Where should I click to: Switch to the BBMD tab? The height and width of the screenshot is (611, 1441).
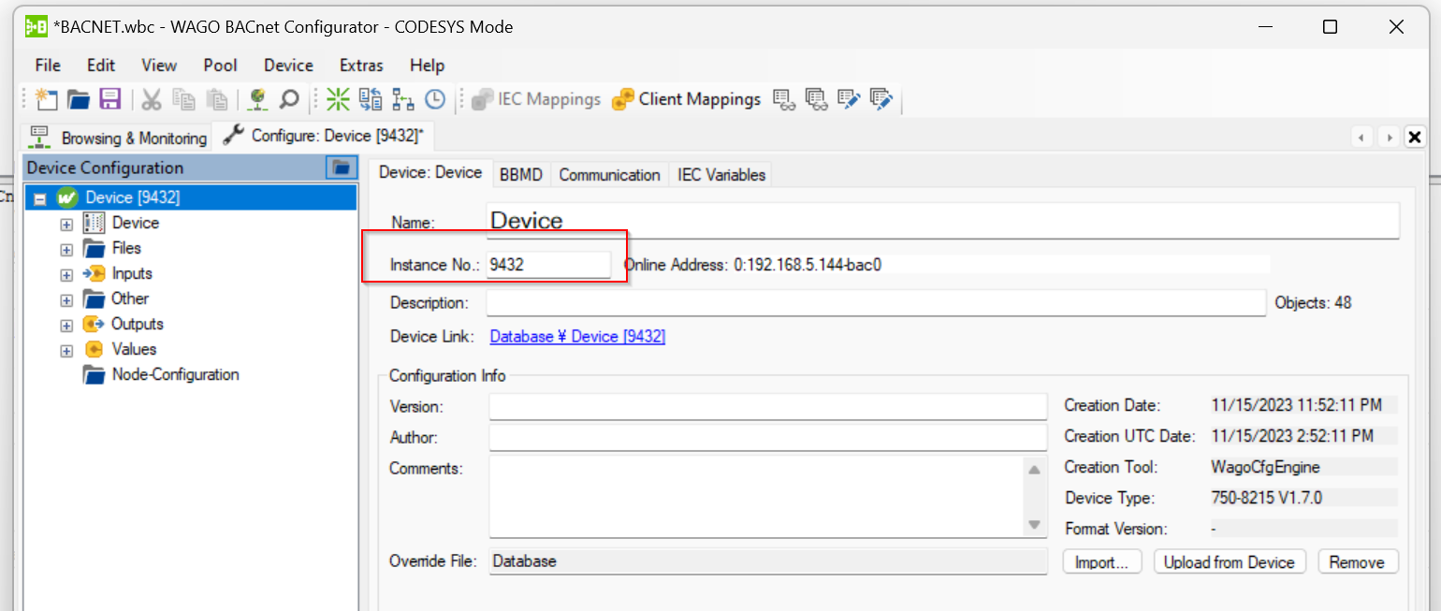520,175
